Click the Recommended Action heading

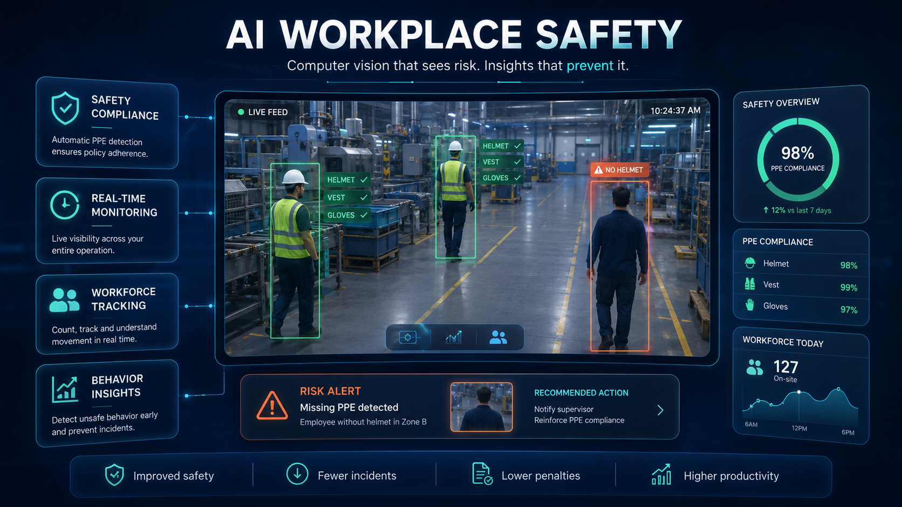[581, 393]
